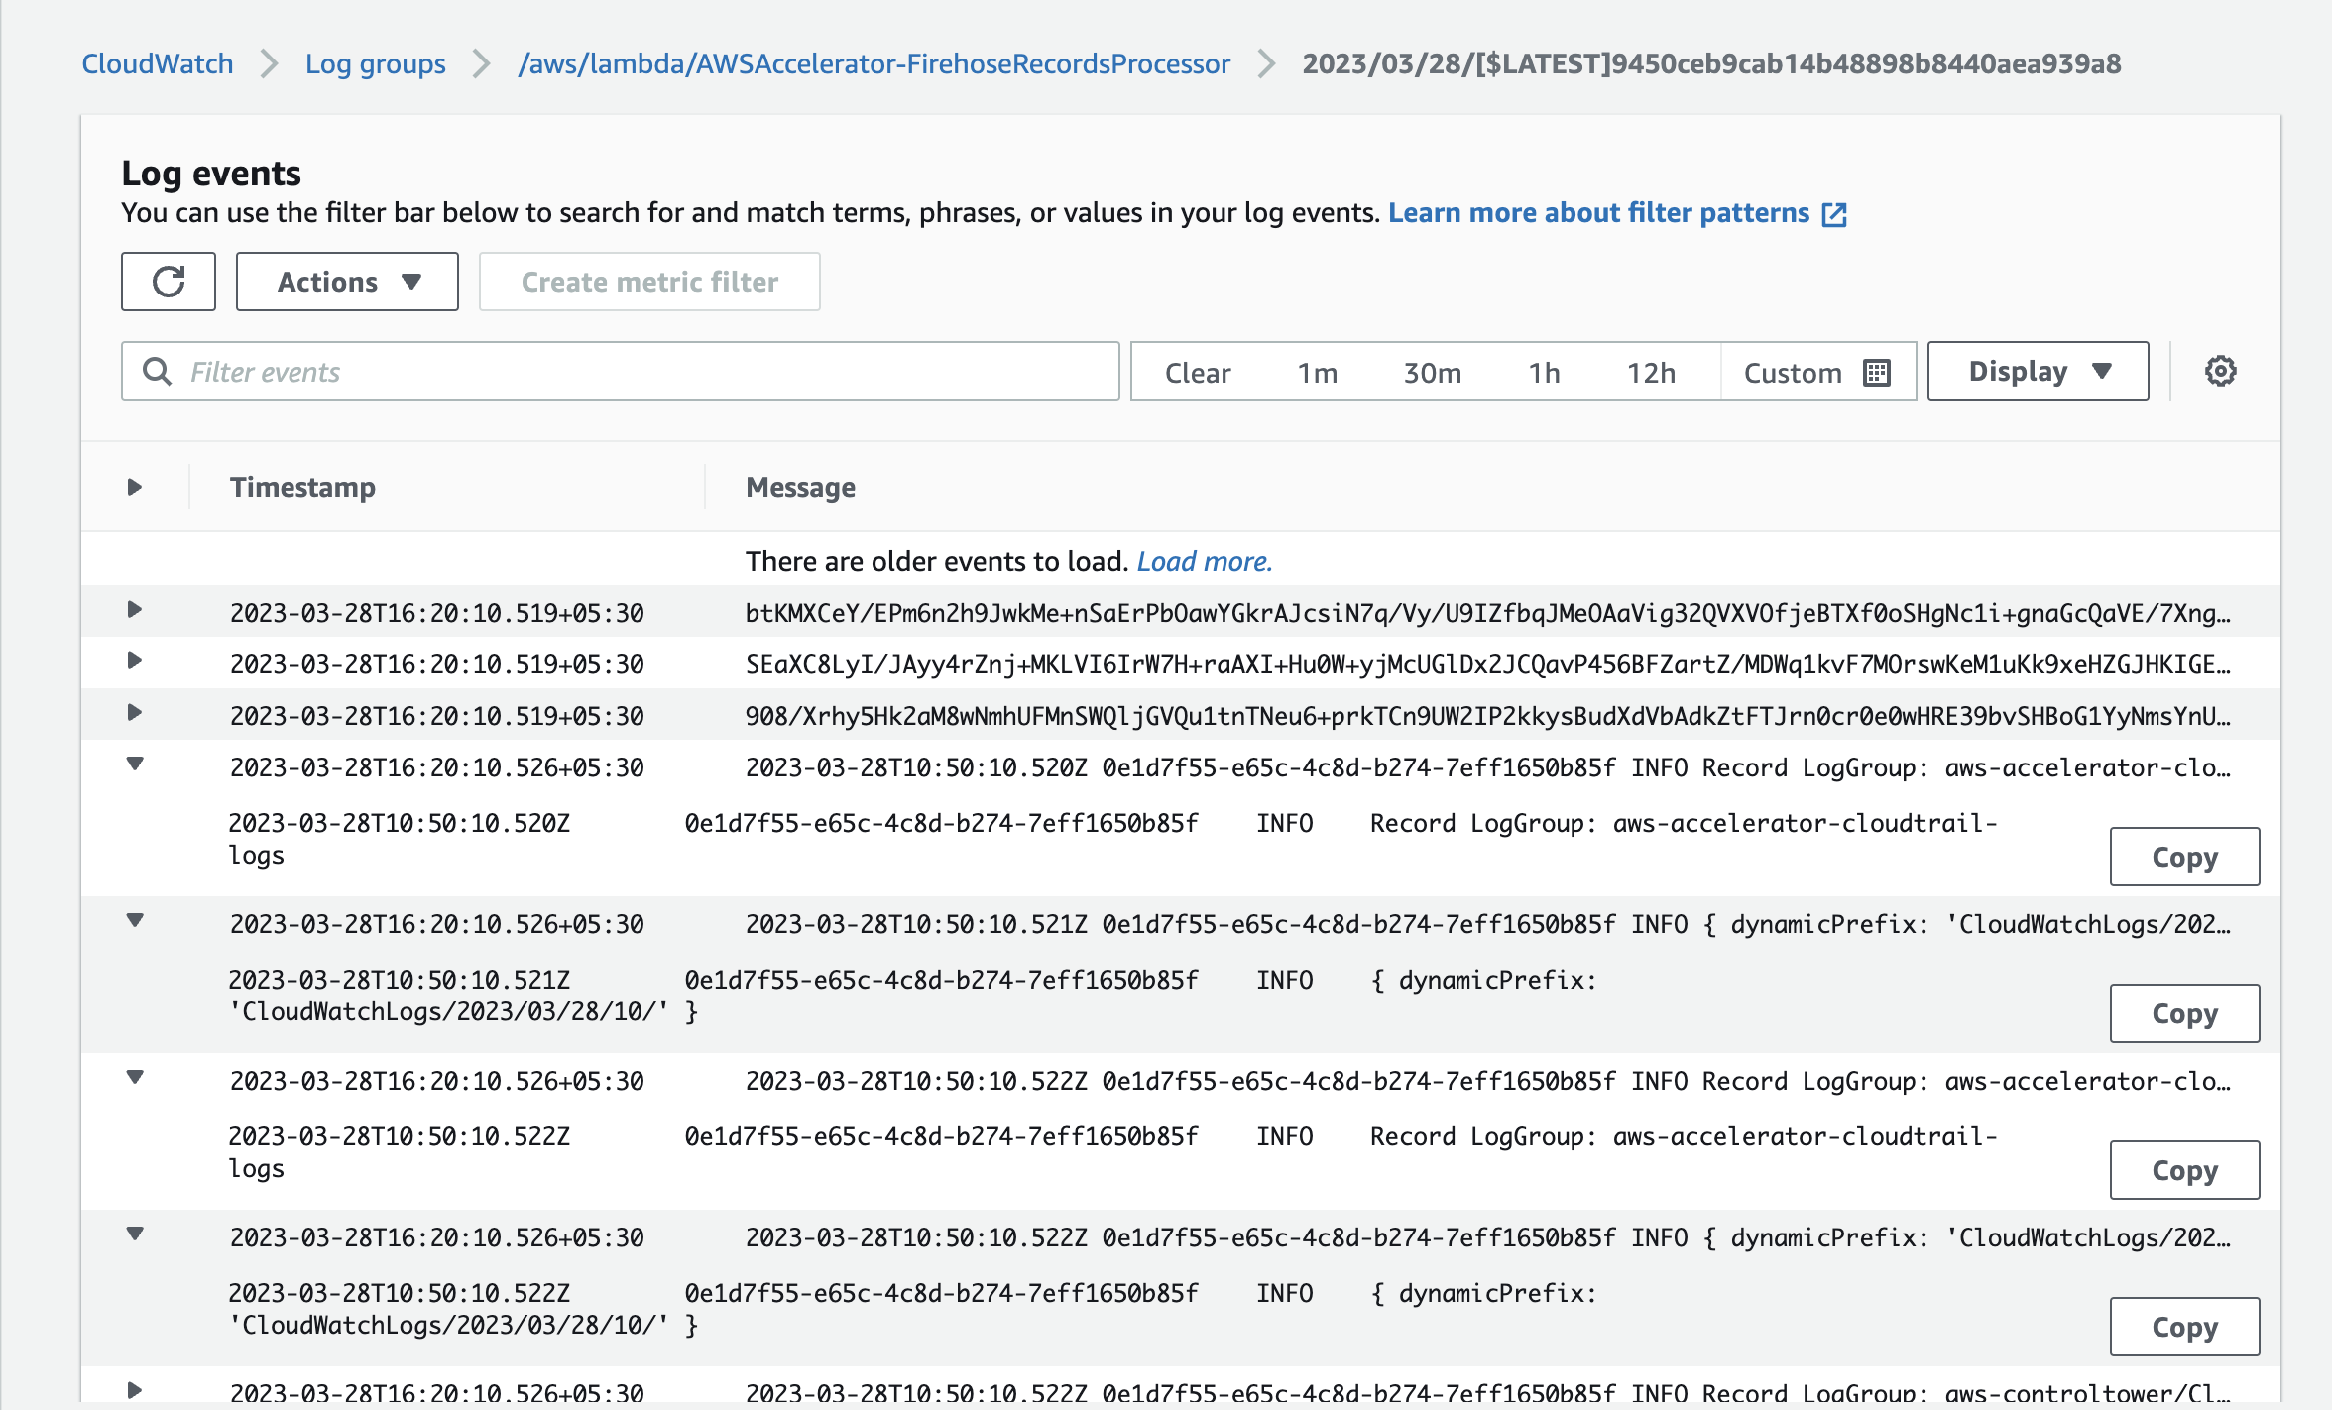The image size is (2332, 1410).
Task: Click the expand-all arrow in the table header
Action: pyautogui.click(x=134, y=486)
